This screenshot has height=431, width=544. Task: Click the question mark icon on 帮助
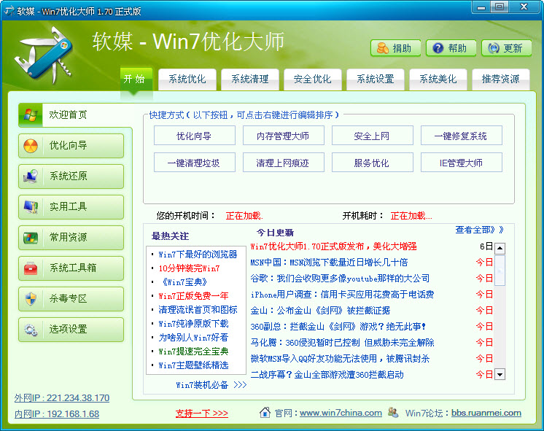[x=438, y=48]
